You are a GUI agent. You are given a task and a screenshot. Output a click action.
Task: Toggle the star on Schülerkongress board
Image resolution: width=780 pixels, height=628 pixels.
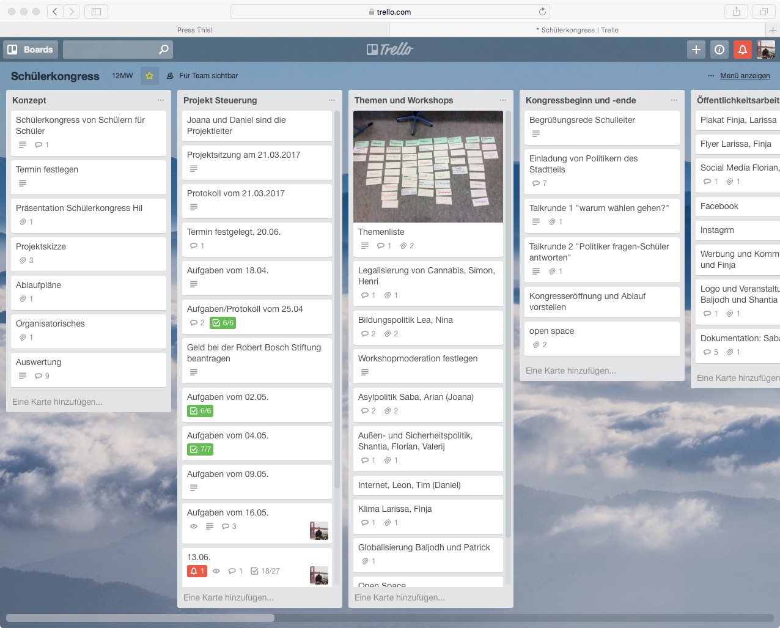pos(149,76)
